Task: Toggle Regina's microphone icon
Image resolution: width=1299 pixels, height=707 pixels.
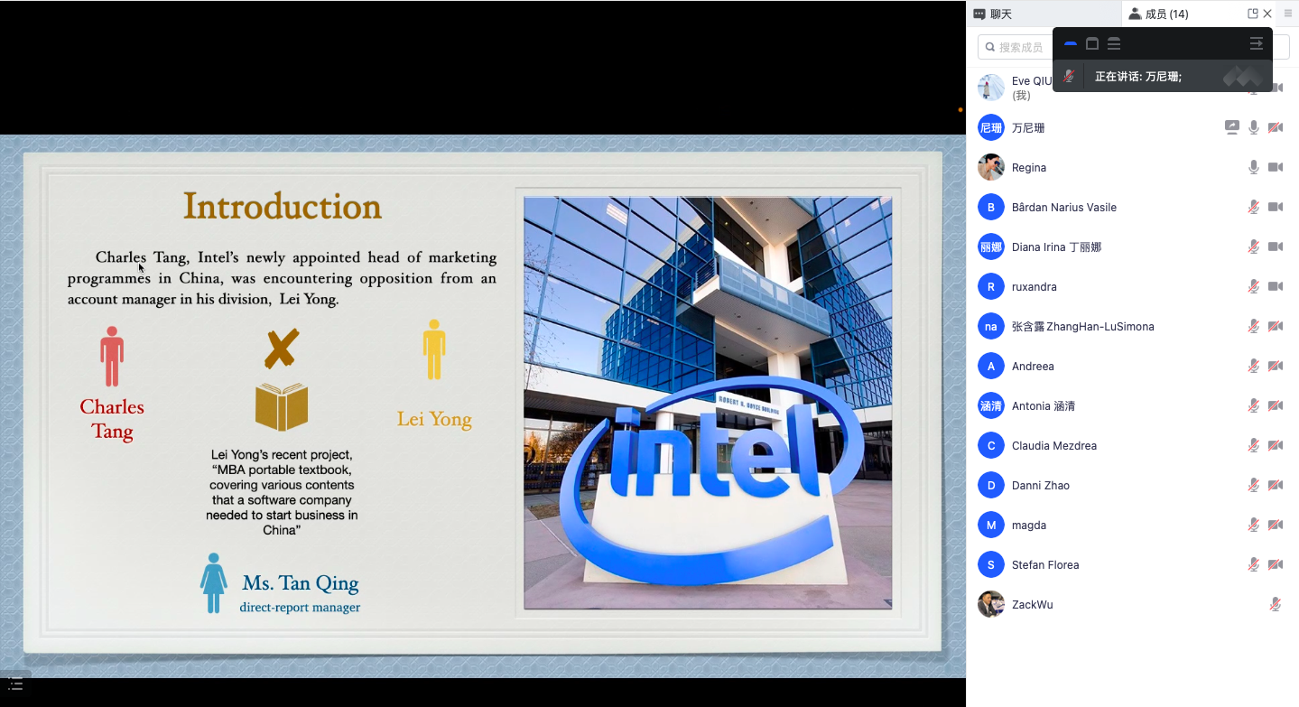Action: point(1254,167)
